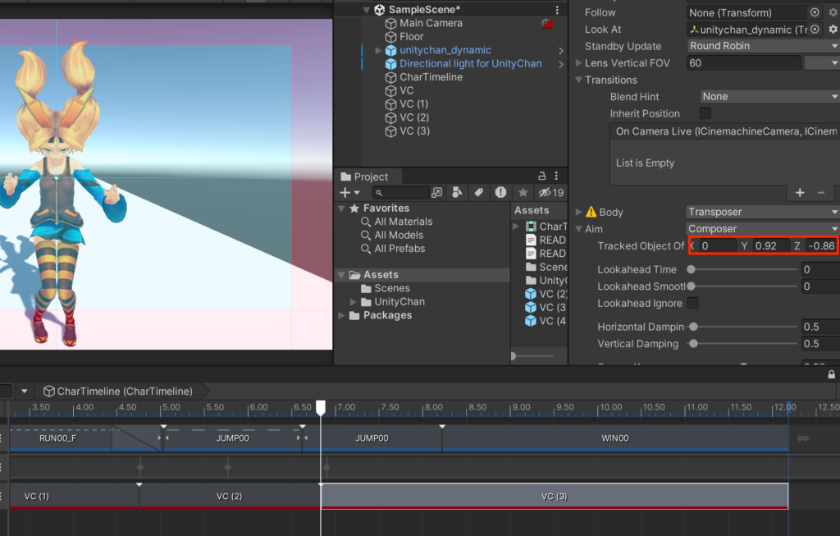Viewport: 840px width, 536px height.
Task: Click the Project search field
Action: click(402, 192)
